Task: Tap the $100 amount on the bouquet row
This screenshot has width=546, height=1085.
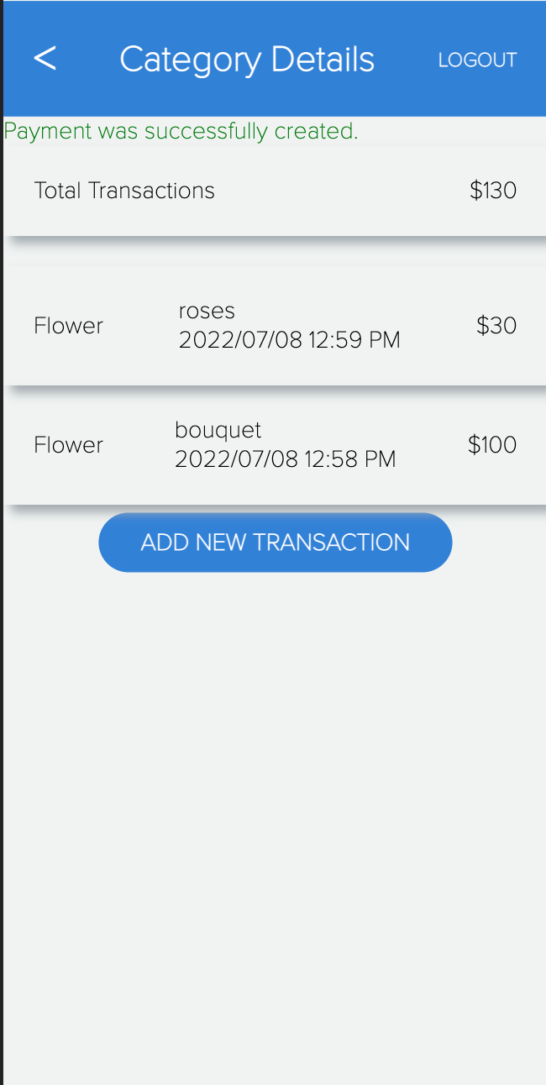Action: point(492,444)
